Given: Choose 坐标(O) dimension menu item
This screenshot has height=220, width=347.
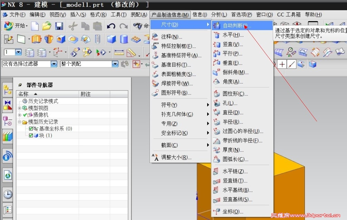Looking at the screenshot, I should click(242, 212).
